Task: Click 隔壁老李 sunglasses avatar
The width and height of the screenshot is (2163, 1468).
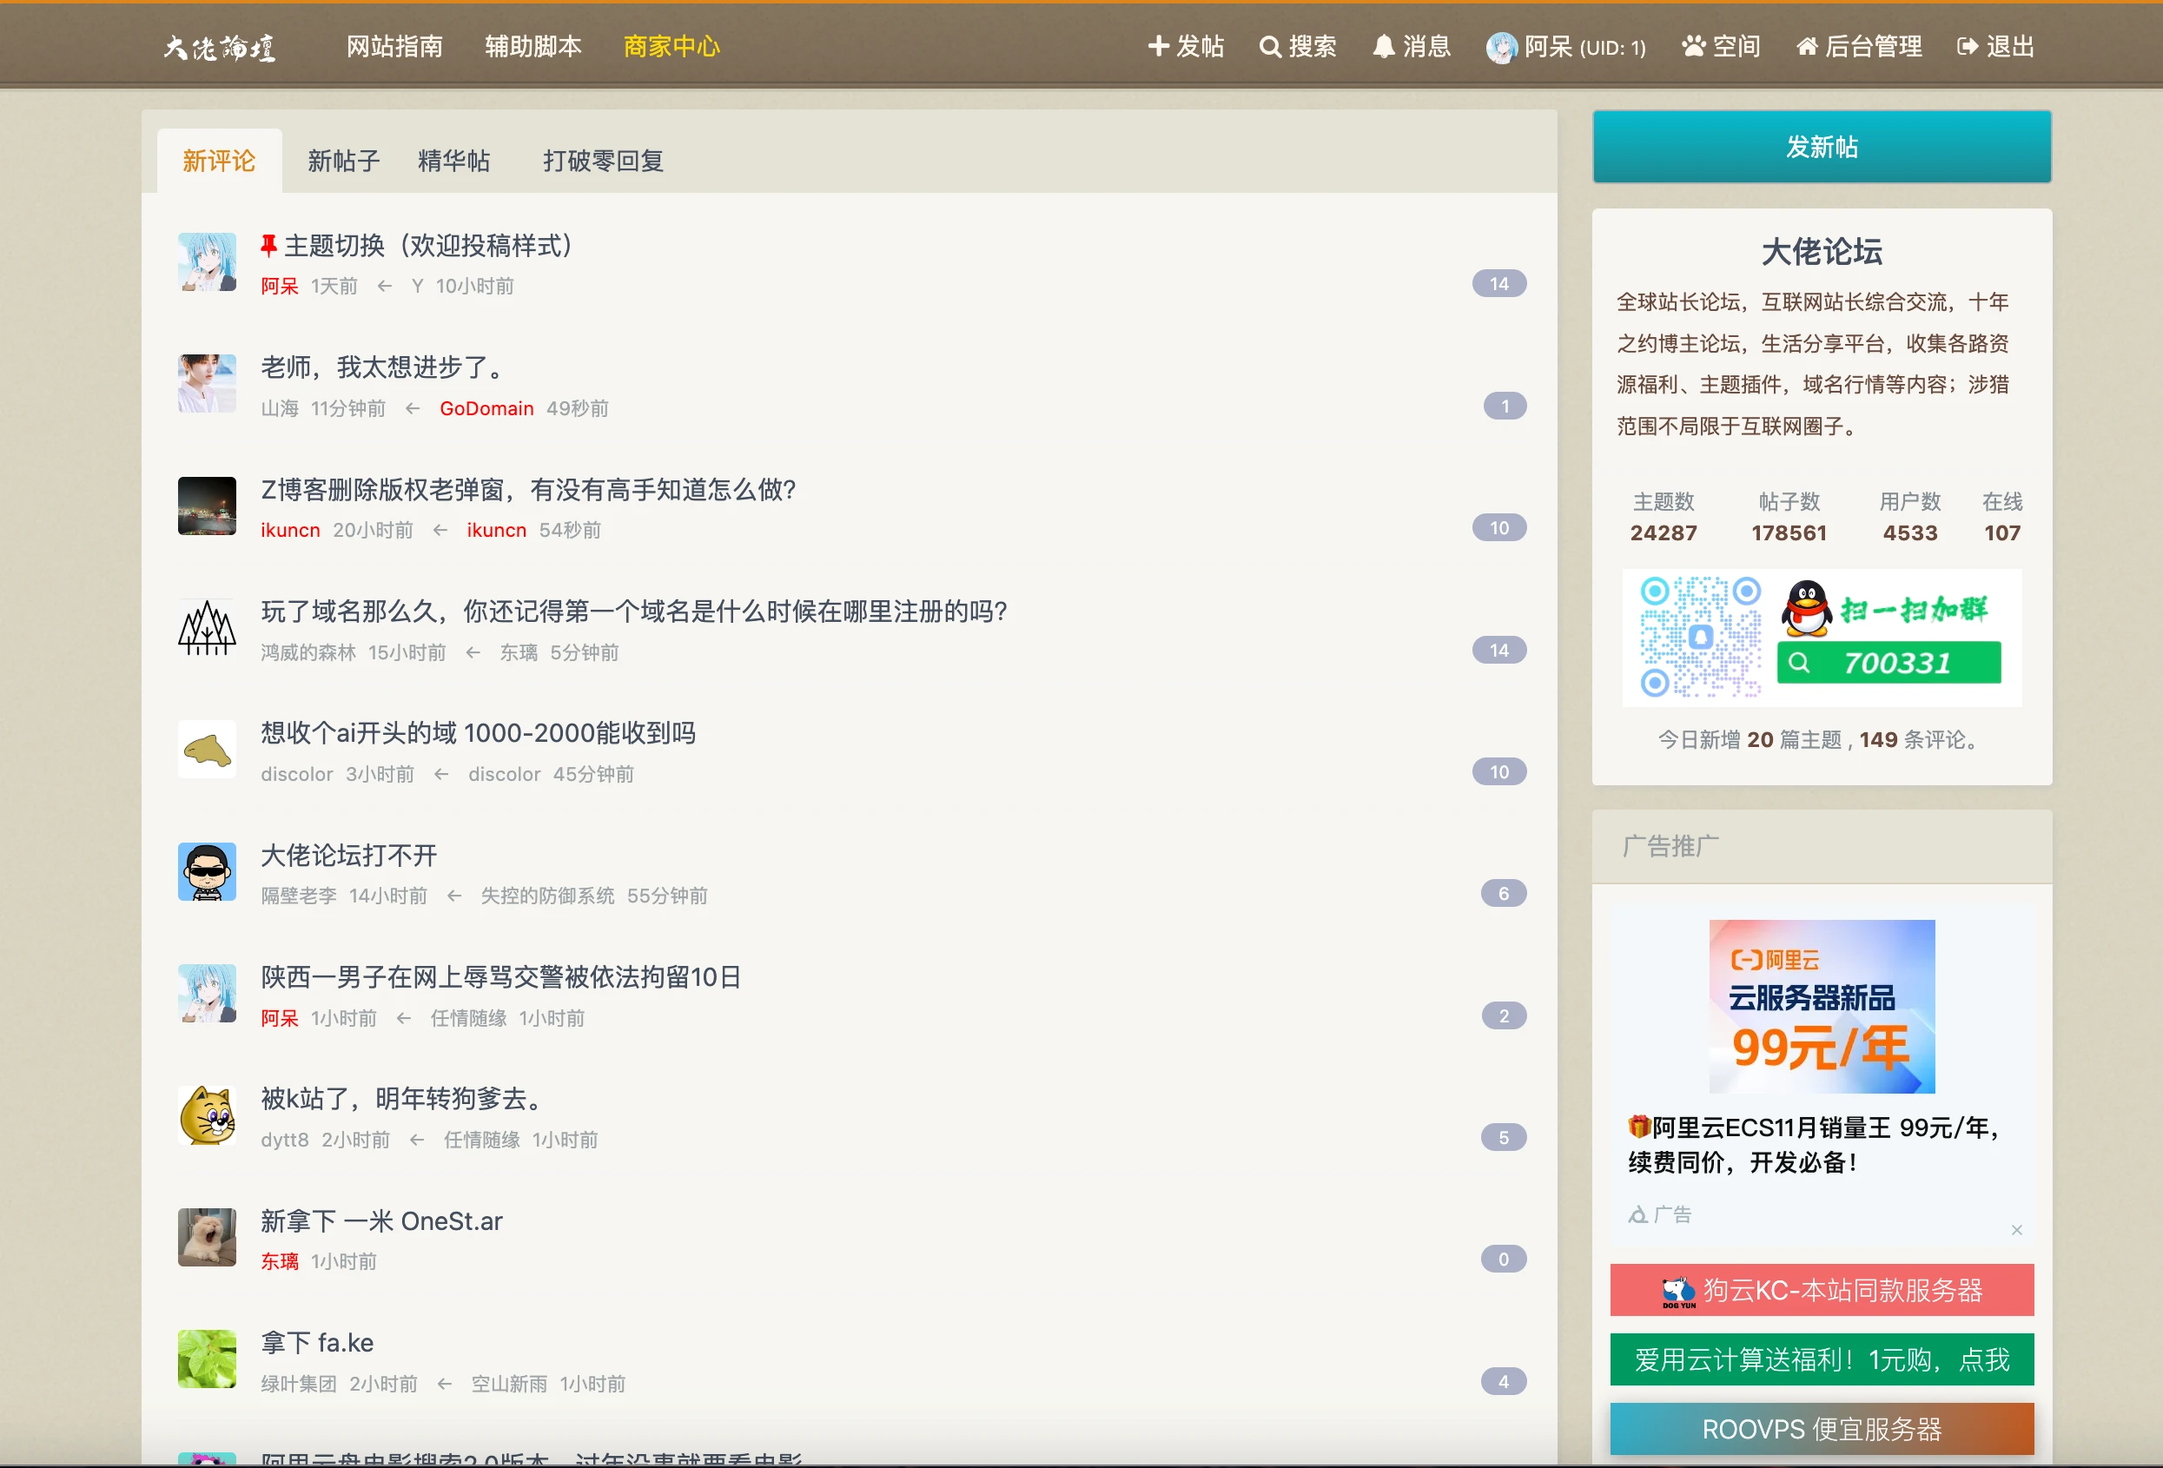Action: (x=207, y=871)
